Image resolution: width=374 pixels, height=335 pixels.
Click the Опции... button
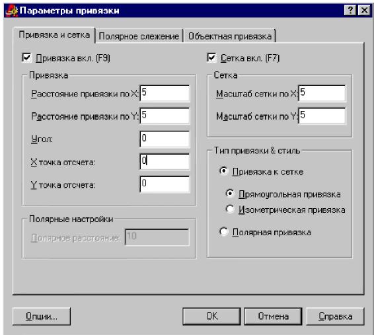coord(42,316)
